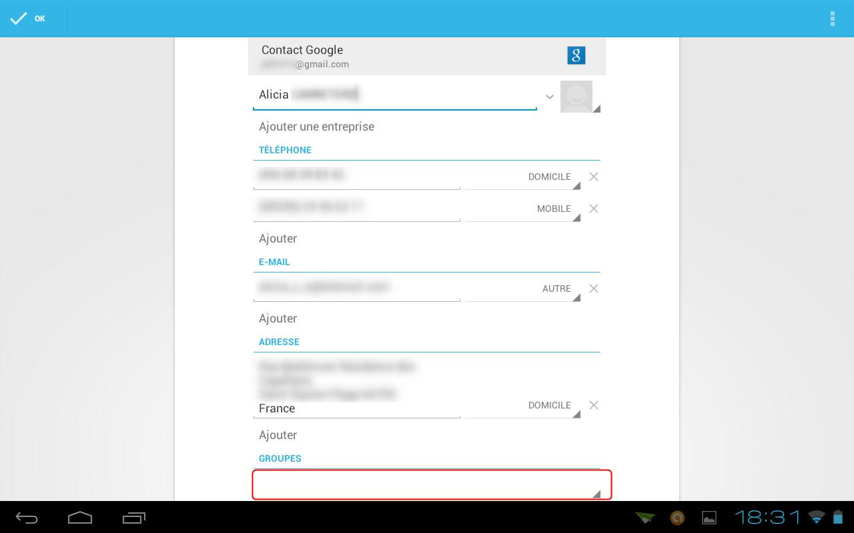Tap the OK checkmark to save contact
The image size is (854, 533).
tap(28, 19)
